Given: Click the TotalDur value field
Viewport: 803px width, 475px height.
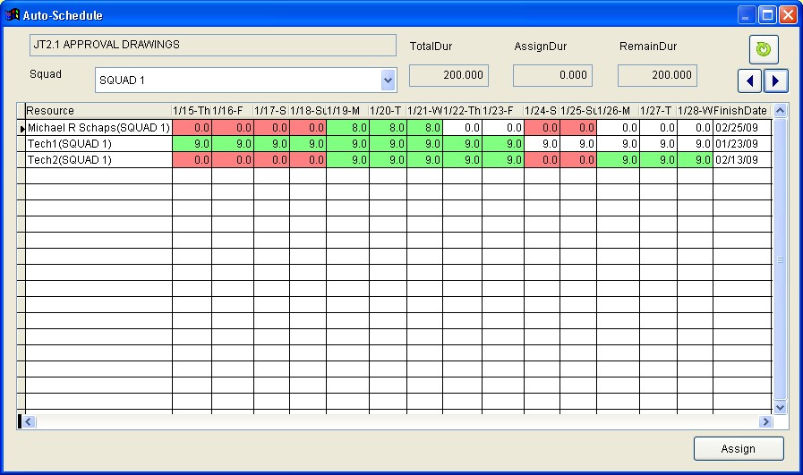Looking at the screenshot, I should [x=448, y=76].
